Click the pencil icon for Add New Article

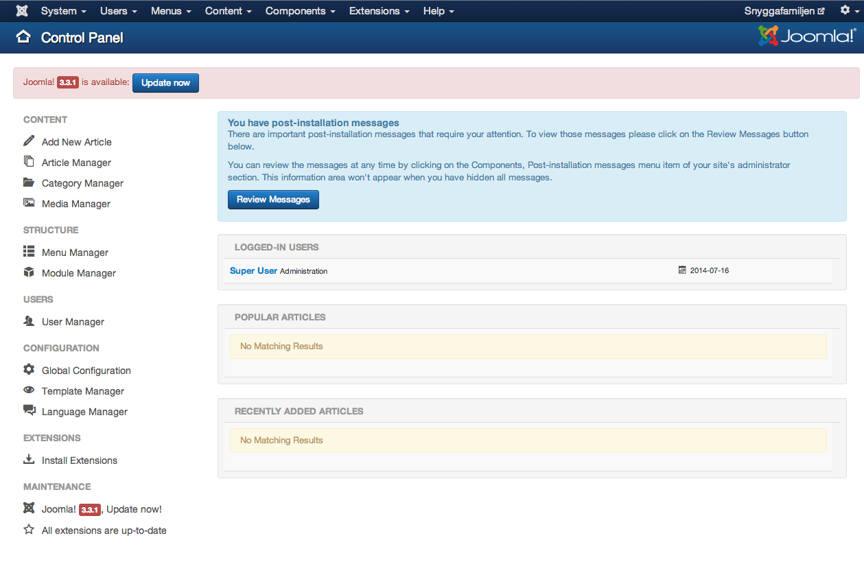coord(29,141)
